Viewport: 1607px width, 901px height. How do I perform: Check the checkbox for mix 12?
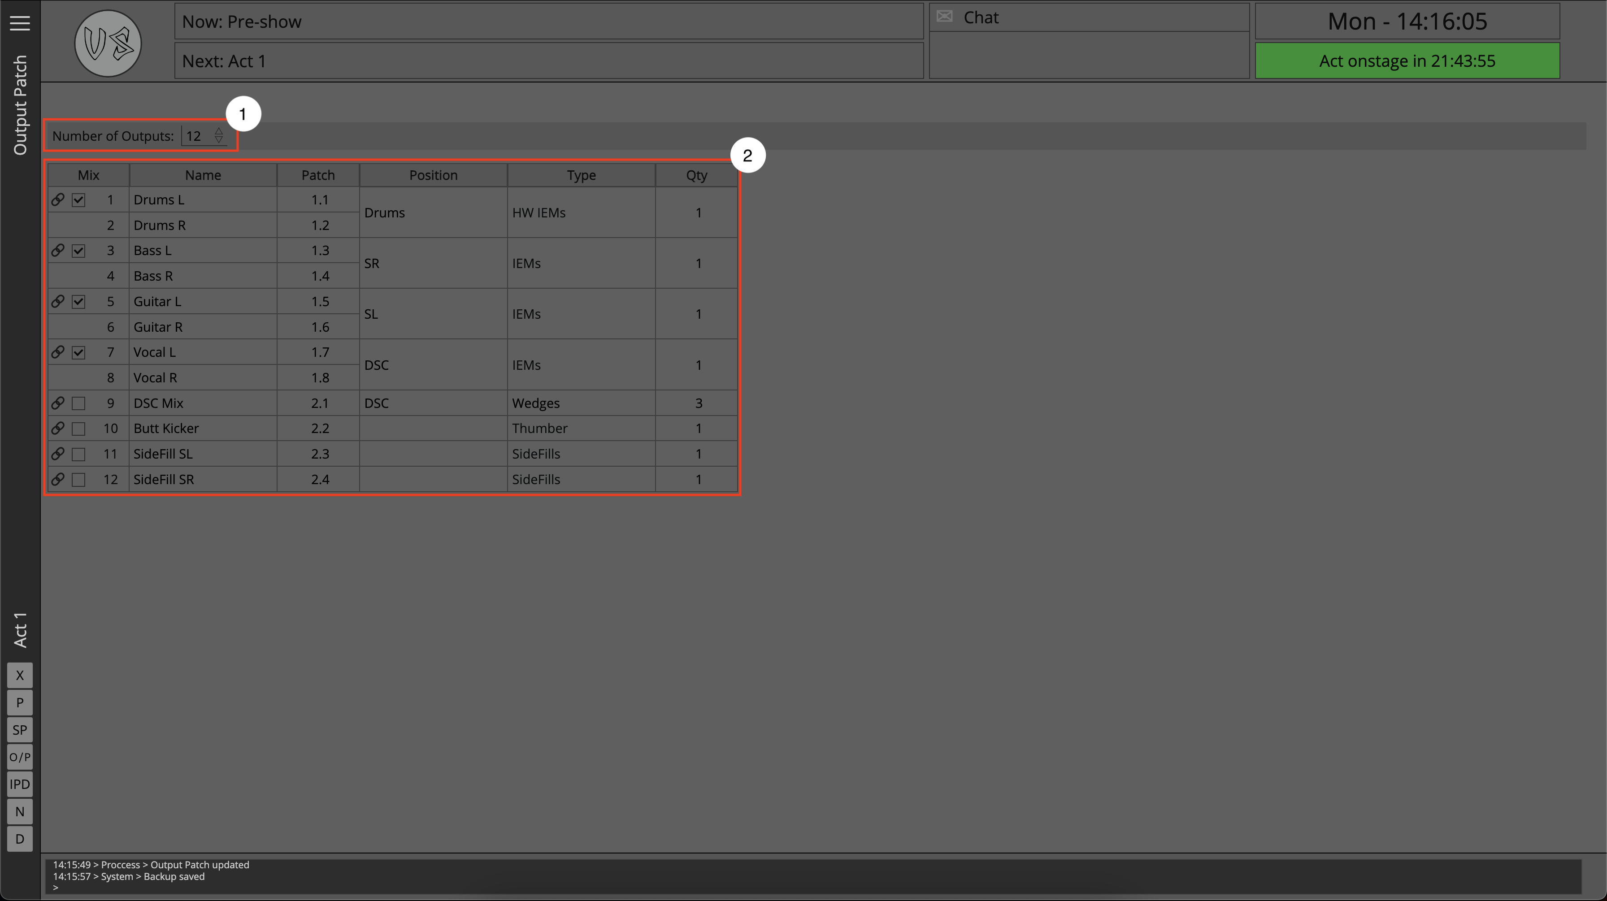[x=78, y=480]
